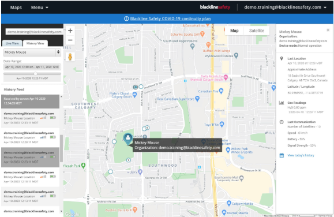The image size is (334, 217).
Task: Click View today's history link
Action: point(301,155)
